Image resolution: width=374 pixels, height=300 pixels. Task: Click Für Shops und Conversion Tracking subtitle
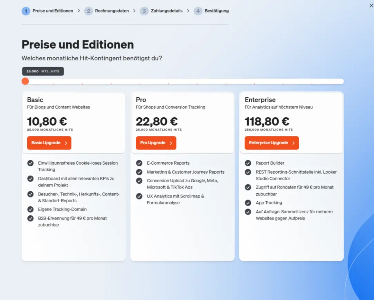(x=171, y=107)
